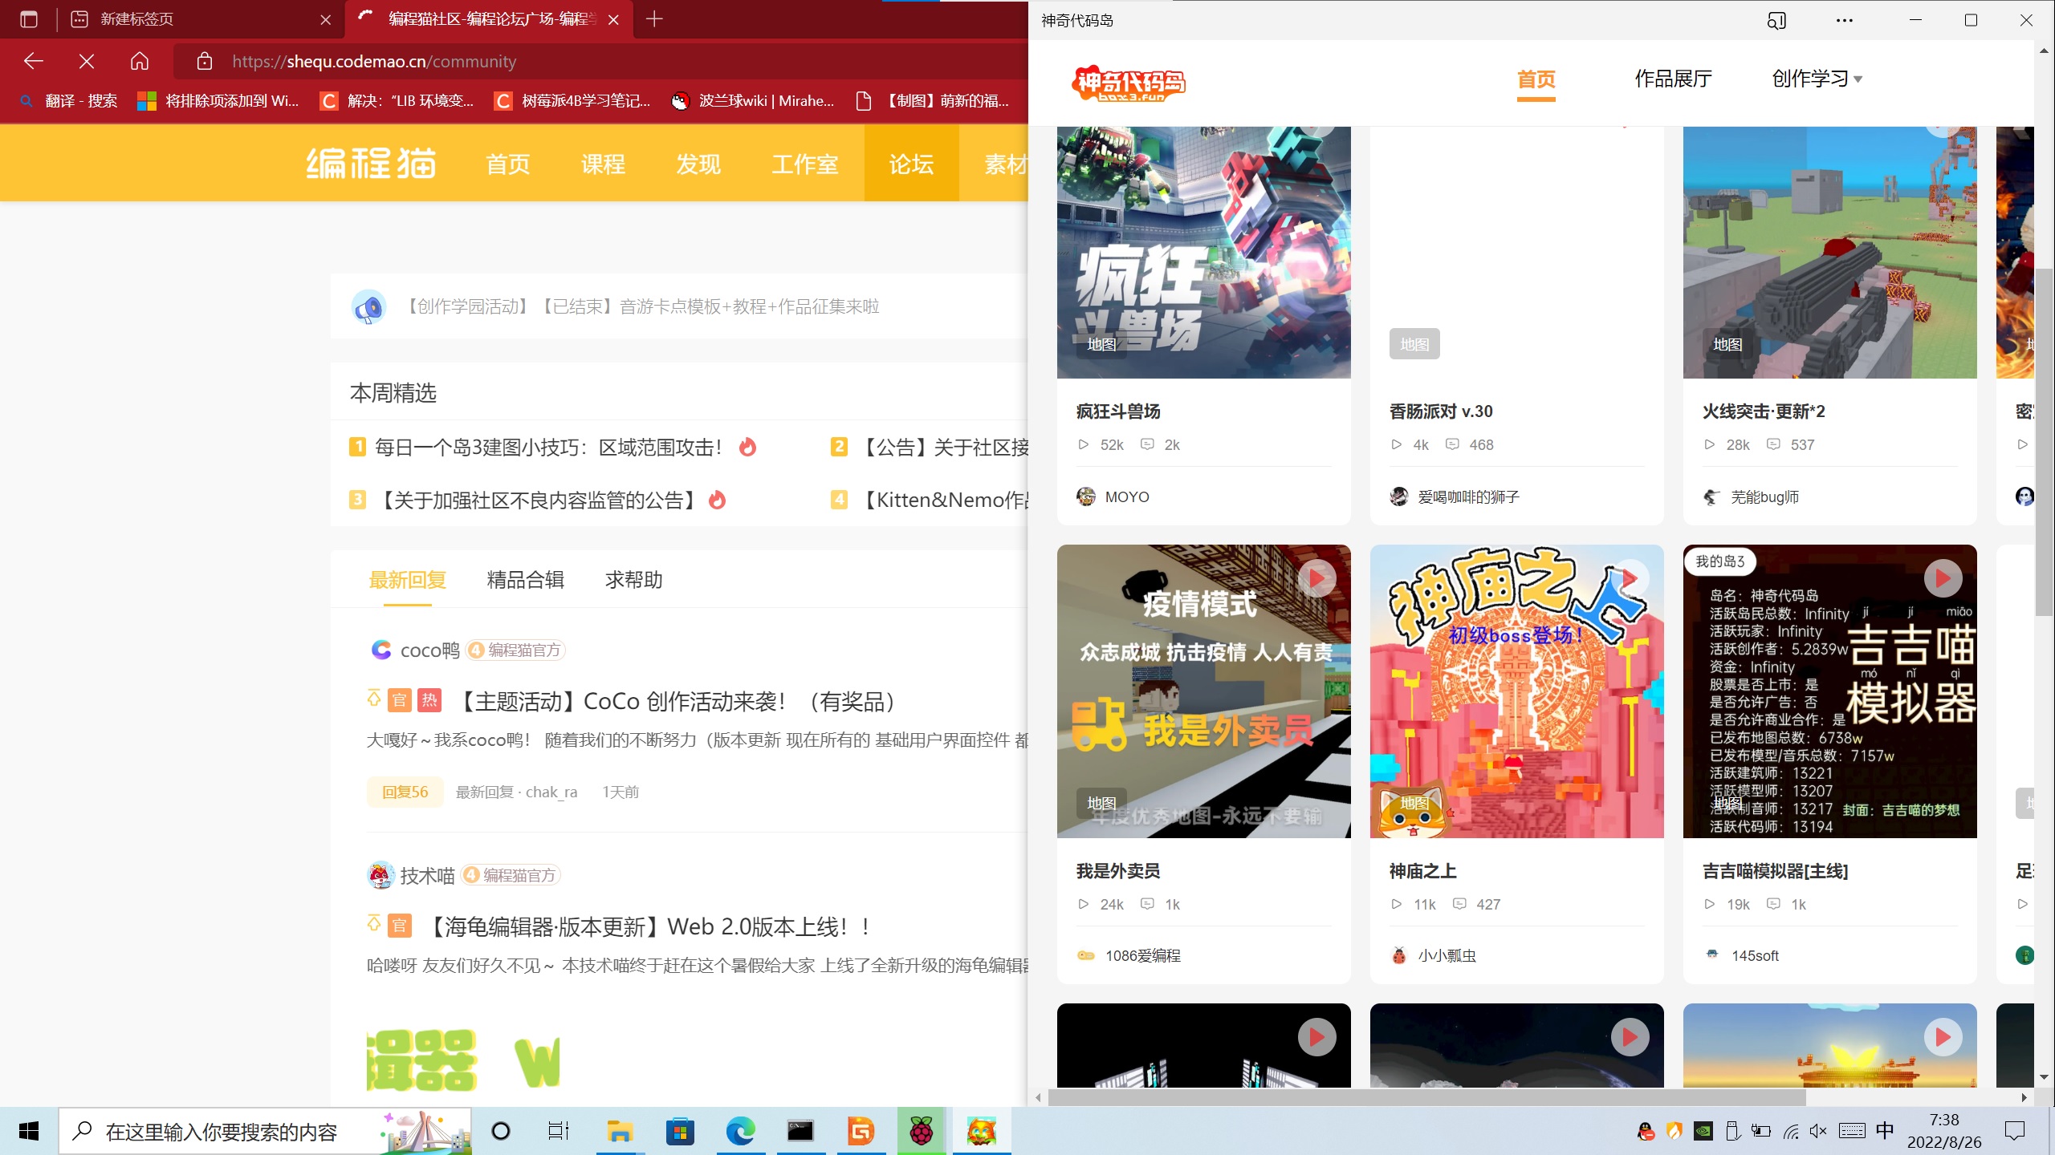Image resolution: width=2055 pixels, height=1155 pixels.
Task: Select 首页 in 神奇代码岛 navigation
Action: pos(1536,79)
